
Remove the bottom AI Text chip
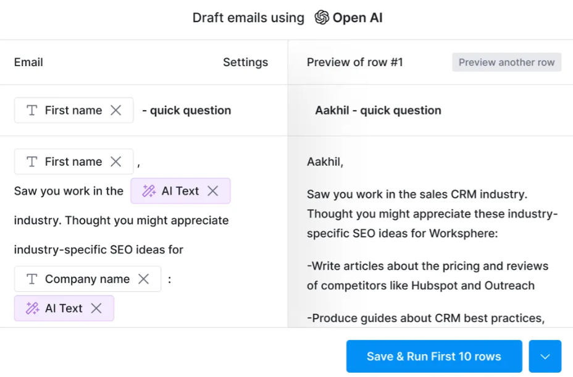coord(96,308)
